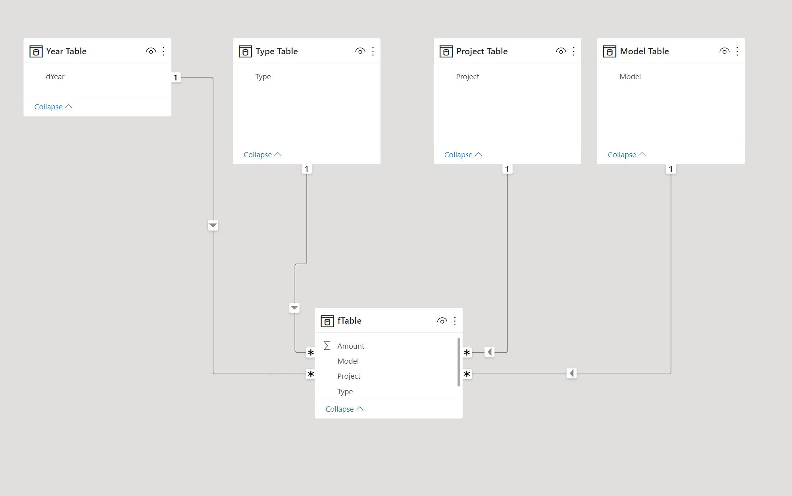This screenshot has height=496, width=792.
Task: Select the Project Table relationship filter direction arrow
Action: pos(490,352)
